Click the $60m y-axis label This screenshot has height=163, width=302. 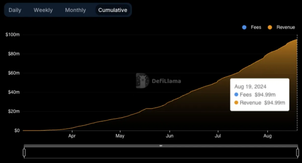14,73
